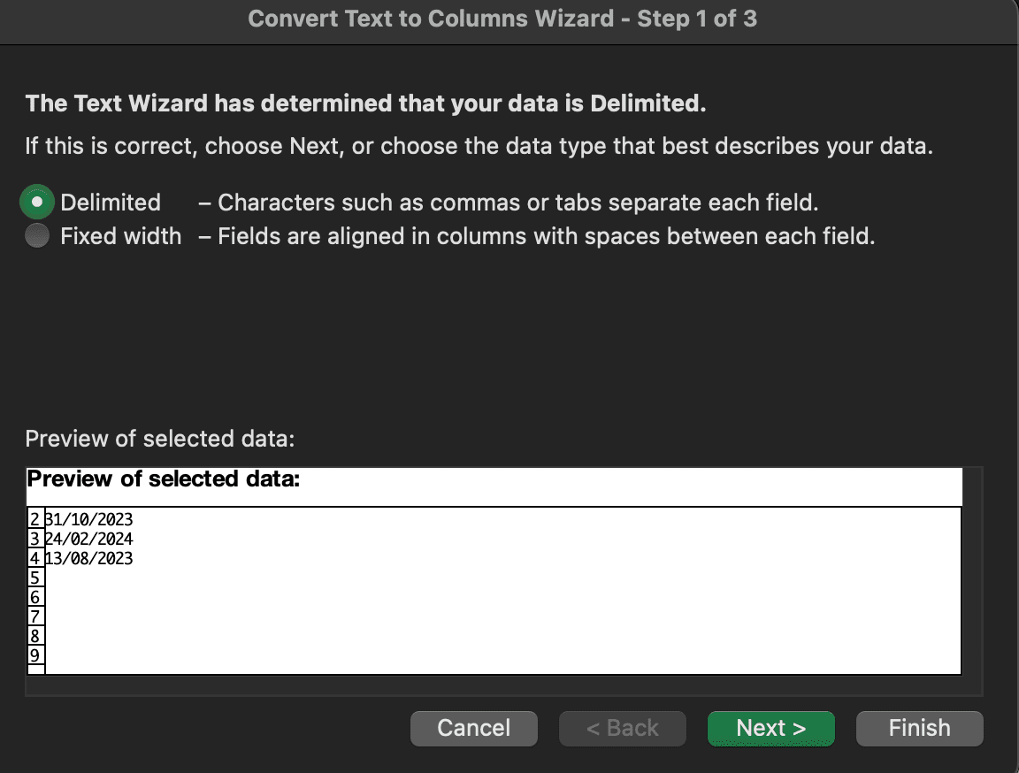Choose the Fixed width radio option
This screenshot has height=773, width=1019.
pyautogui.click(x=37, y=237)
